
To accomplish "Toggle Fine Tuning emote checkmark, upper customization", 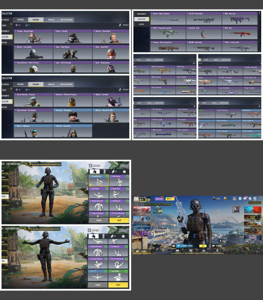I will tap(127, 176).
